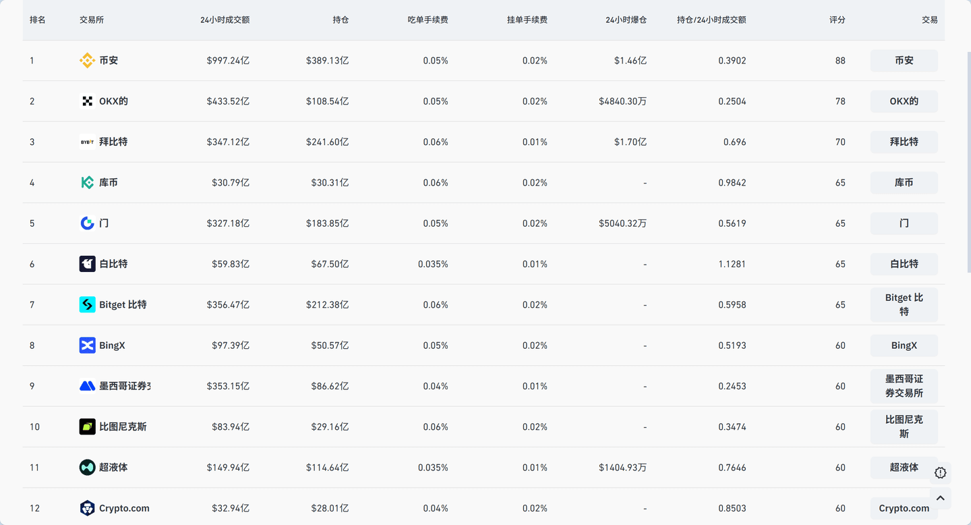Image resolution: width=971 pixels, height=525 pixels.
Task: Click the 超液体 Hyperliquid logo icon
Action: point(87,467)
